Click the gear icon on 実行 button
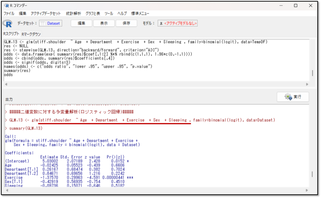The width and height of the screenshot is (321, 198). click(288, 97)
